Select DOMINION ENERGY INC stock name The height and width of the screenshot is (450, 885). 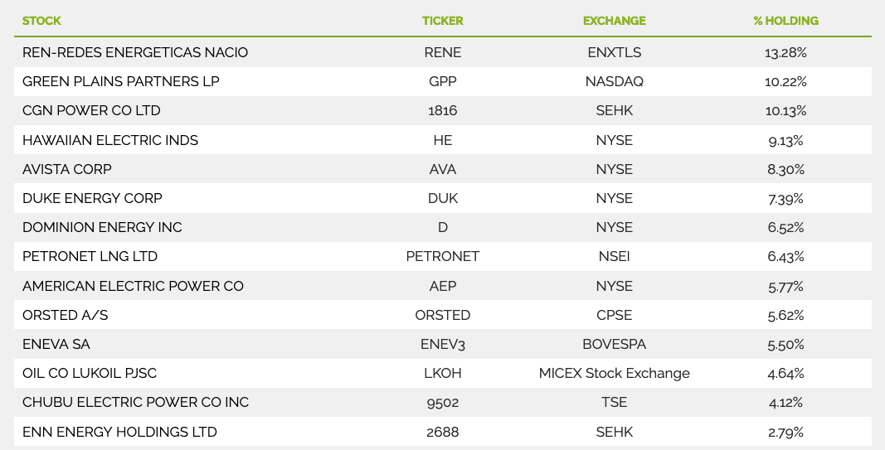point(102,227)
